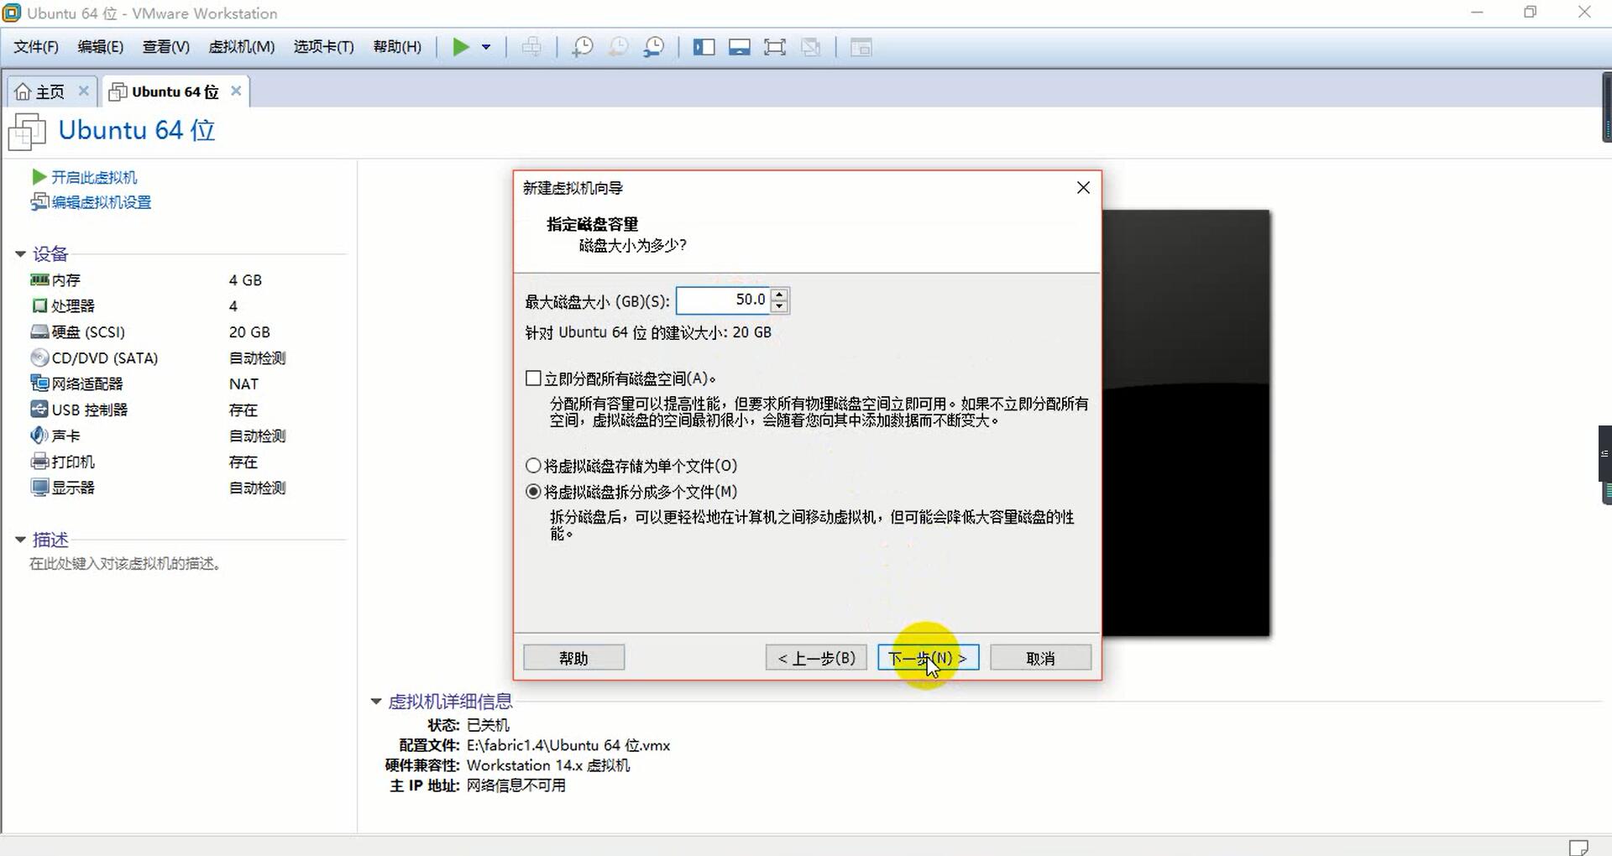Click the 开启此虚拟机 link

[94, 177]
